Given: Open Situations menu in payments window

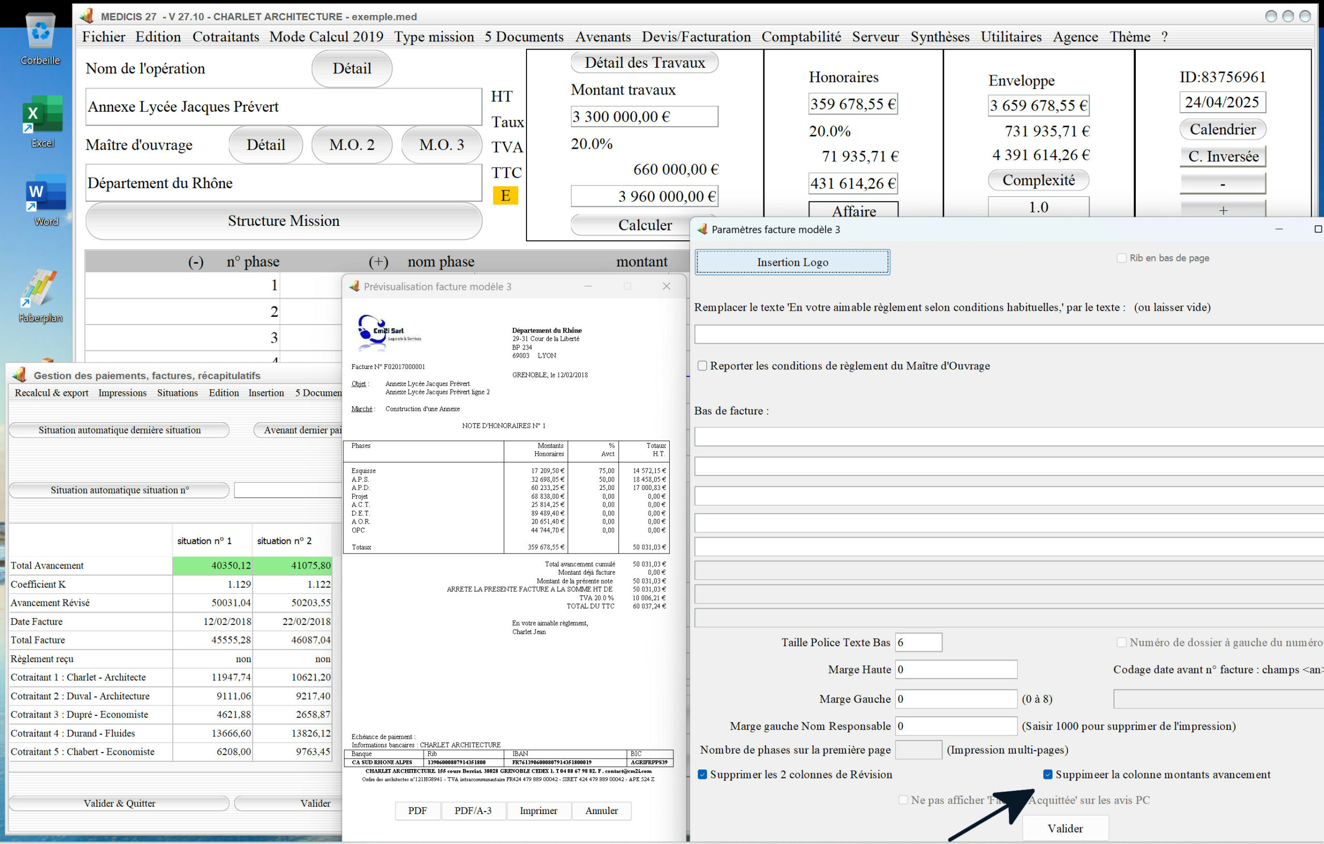Looking at the screenshot, I should point(177,393).
